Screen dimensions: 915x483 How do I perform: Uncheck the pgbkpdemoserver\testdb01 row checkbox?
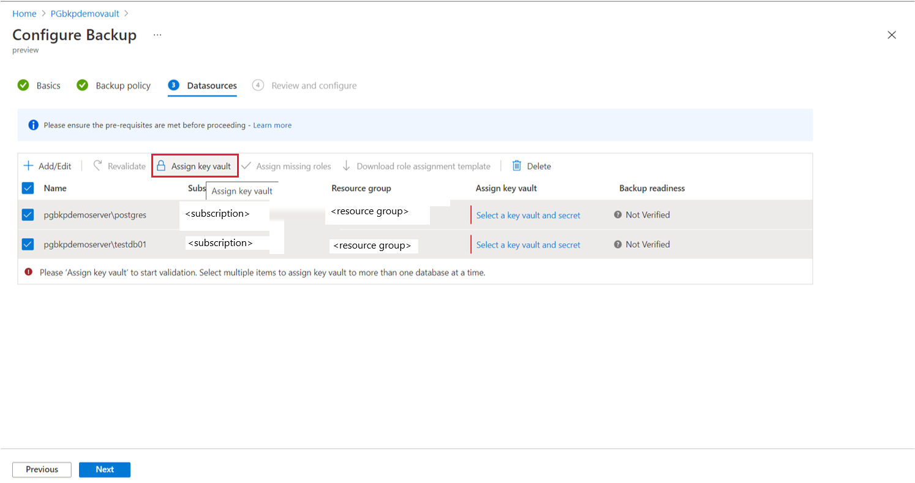click(x=28, y=244)
